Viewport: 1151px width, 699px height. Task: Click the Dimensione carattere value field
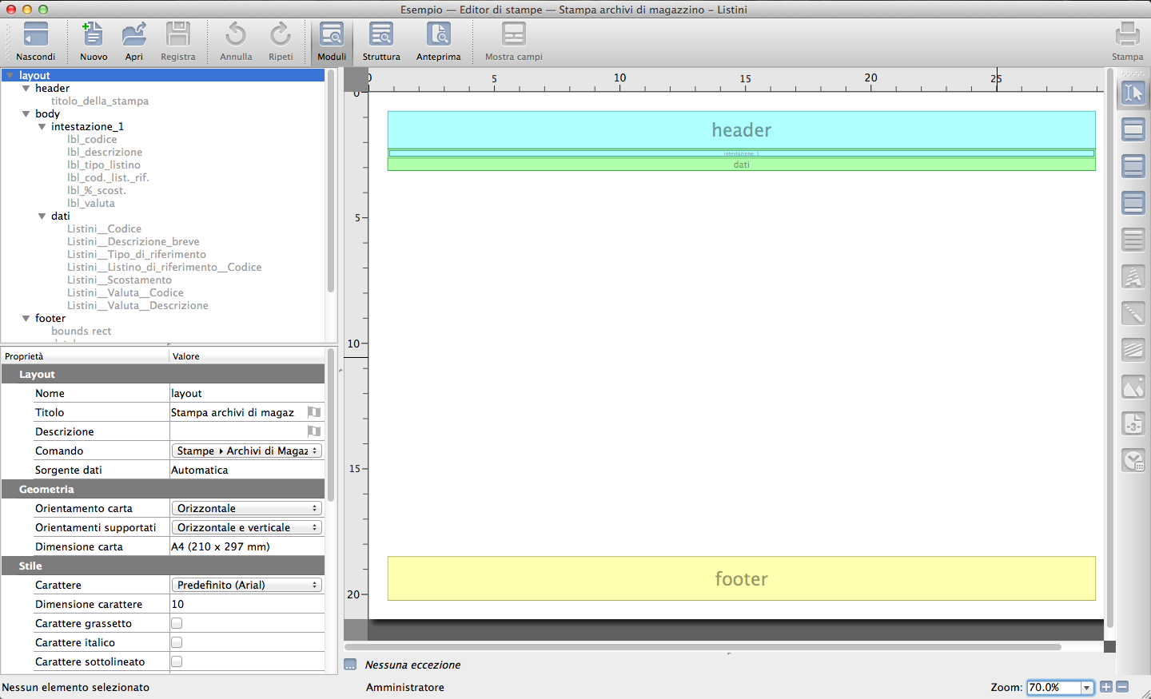pos(246,604)
